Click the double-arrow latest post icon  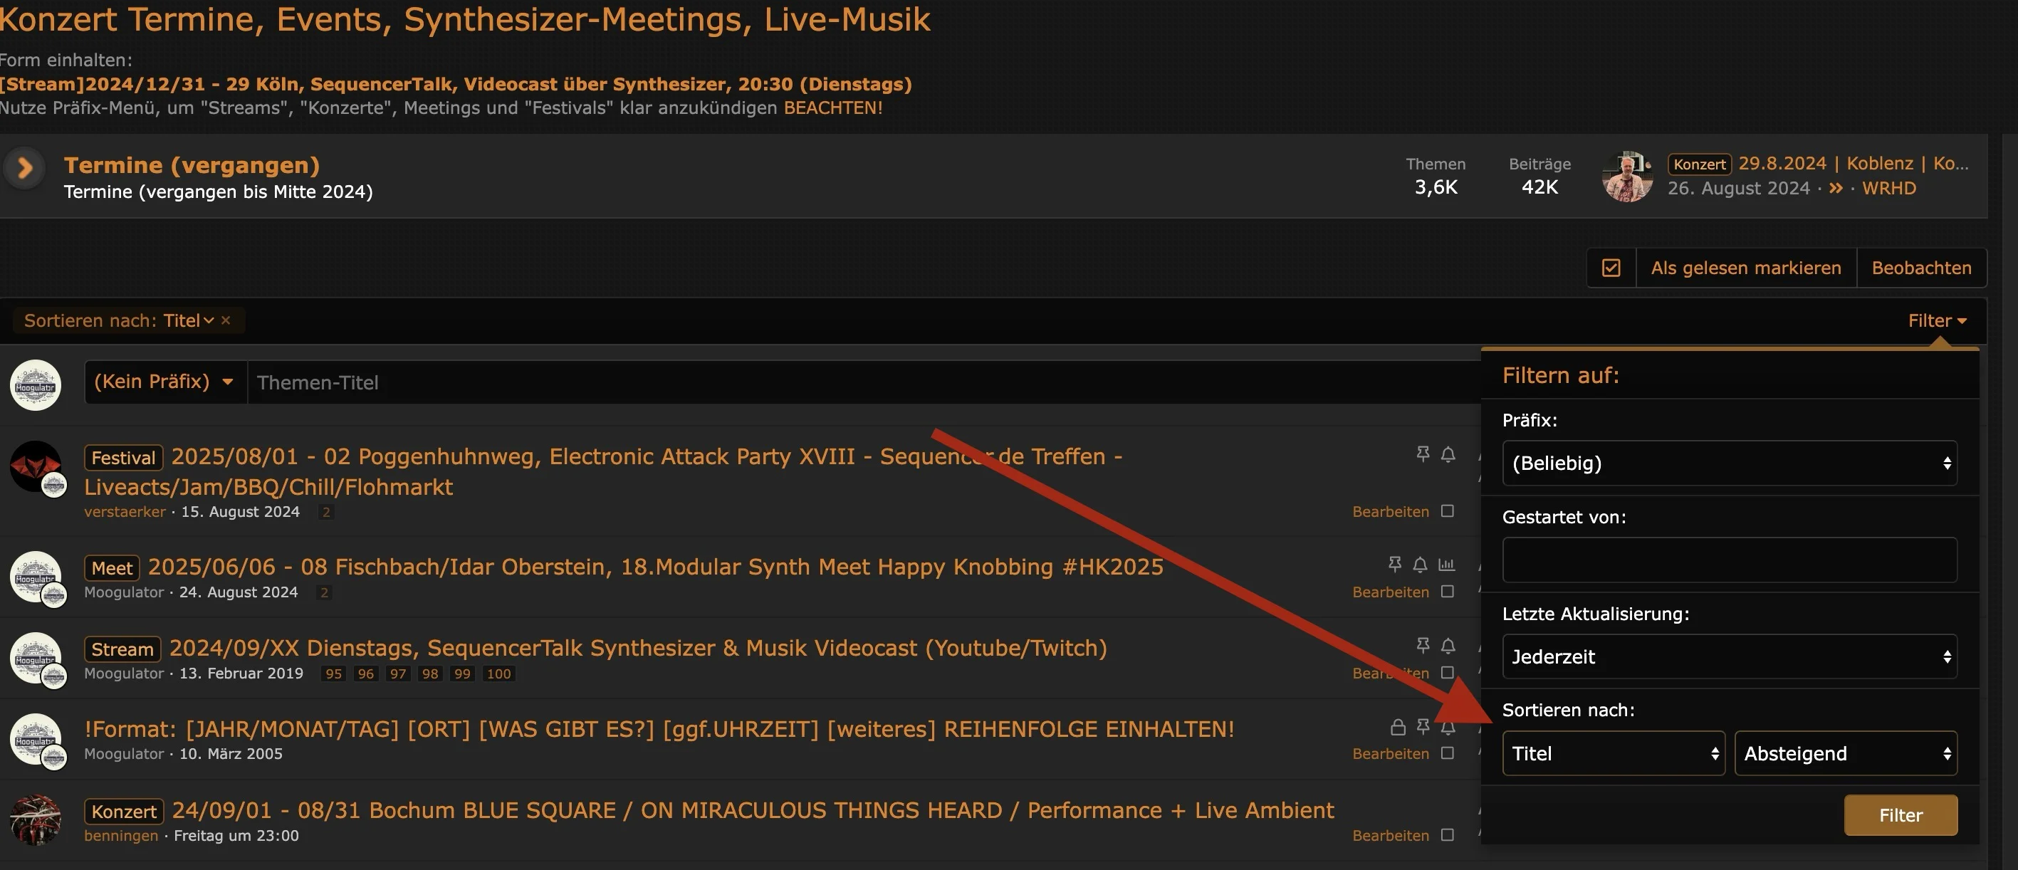[x=1836, y=188]
